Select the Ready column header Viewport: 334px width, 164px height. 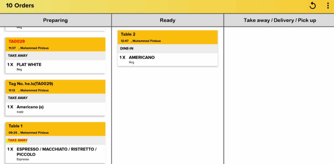pos(168,20)
